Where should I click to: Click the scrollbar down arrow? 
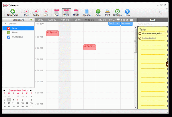135,108
